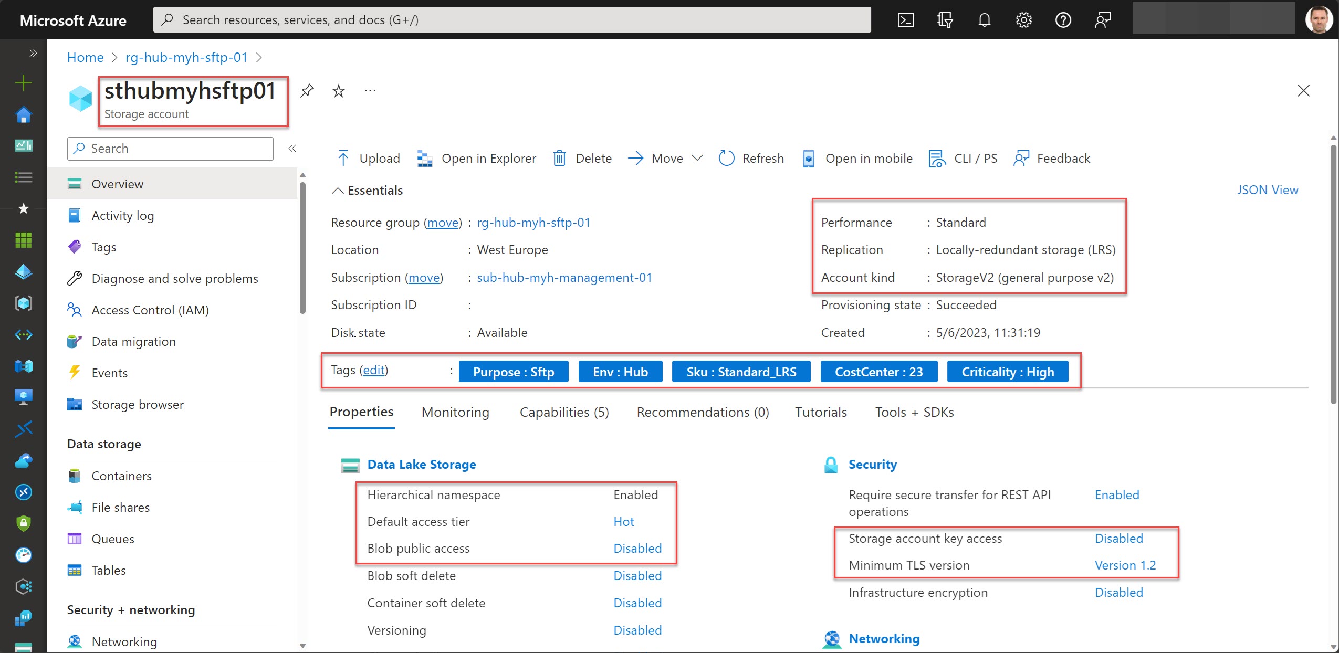
Task: Pin the storage account to dashboard
Action: tap(307, 91)
